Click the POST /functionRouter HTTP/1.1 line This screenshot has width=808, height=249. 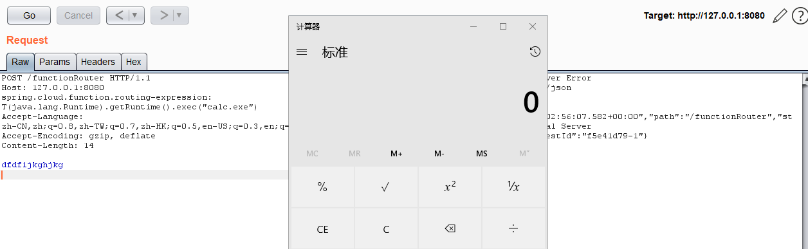[x=76, y=78]
